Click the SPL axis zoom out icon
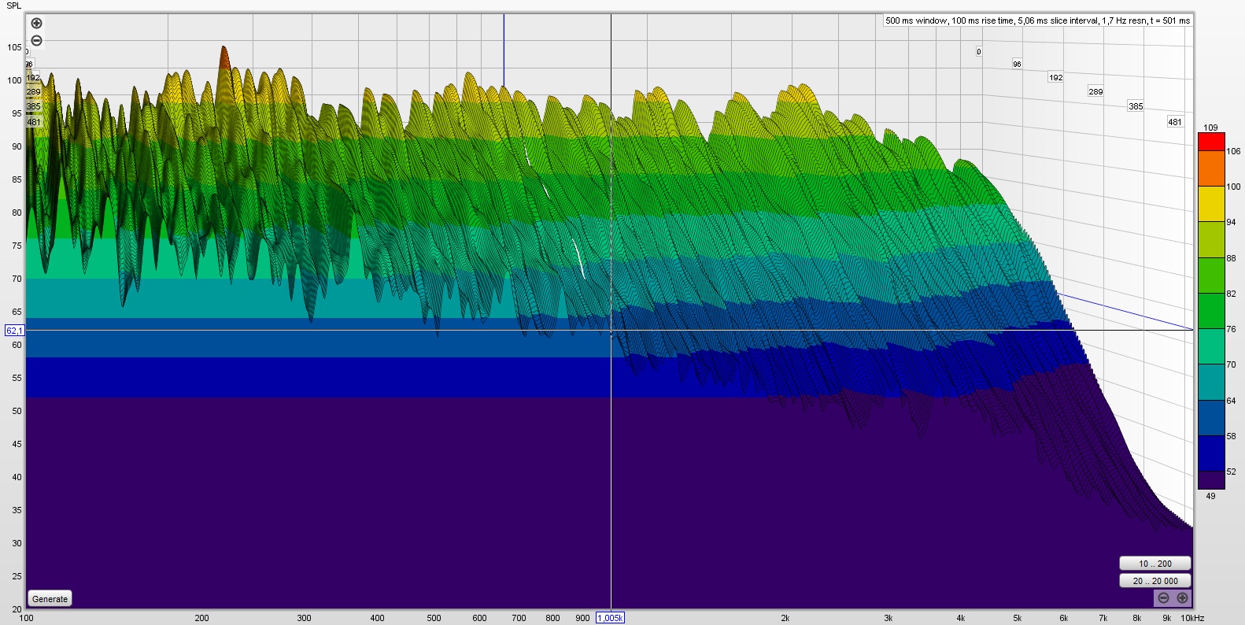Image resolution: width=1245 pixels, height=625 pixels. [x=36, y=41]
